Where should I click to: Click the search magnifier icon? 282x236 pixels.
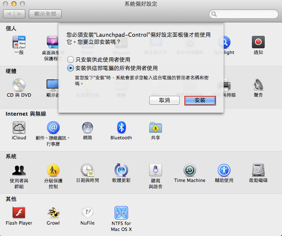[x=214, y=14]
